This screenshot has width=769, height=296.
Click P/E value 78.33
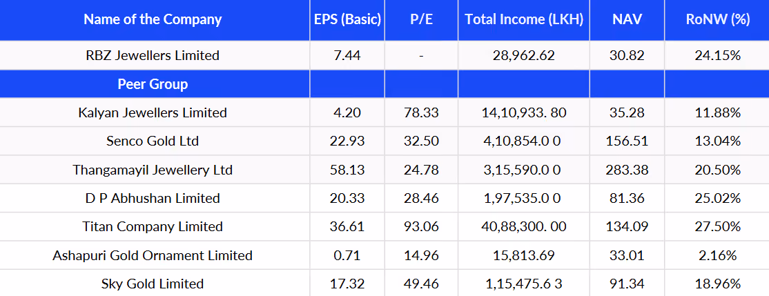[x=421, y=112]
